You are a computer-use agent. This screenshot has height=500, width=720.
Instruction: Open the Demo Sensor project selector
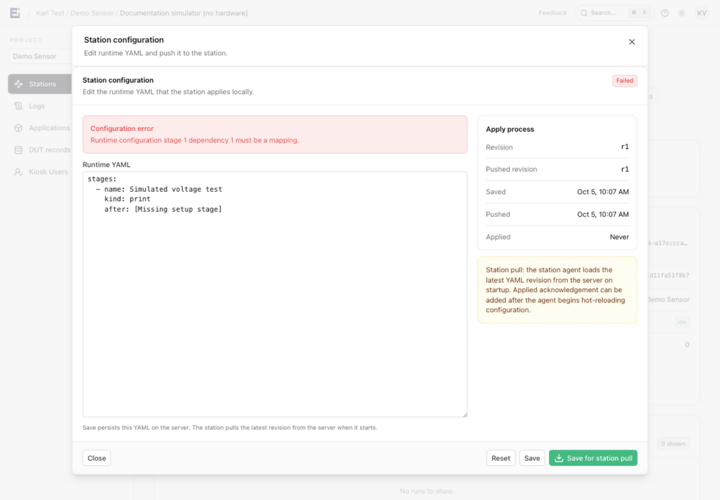[x=40, y=56]
